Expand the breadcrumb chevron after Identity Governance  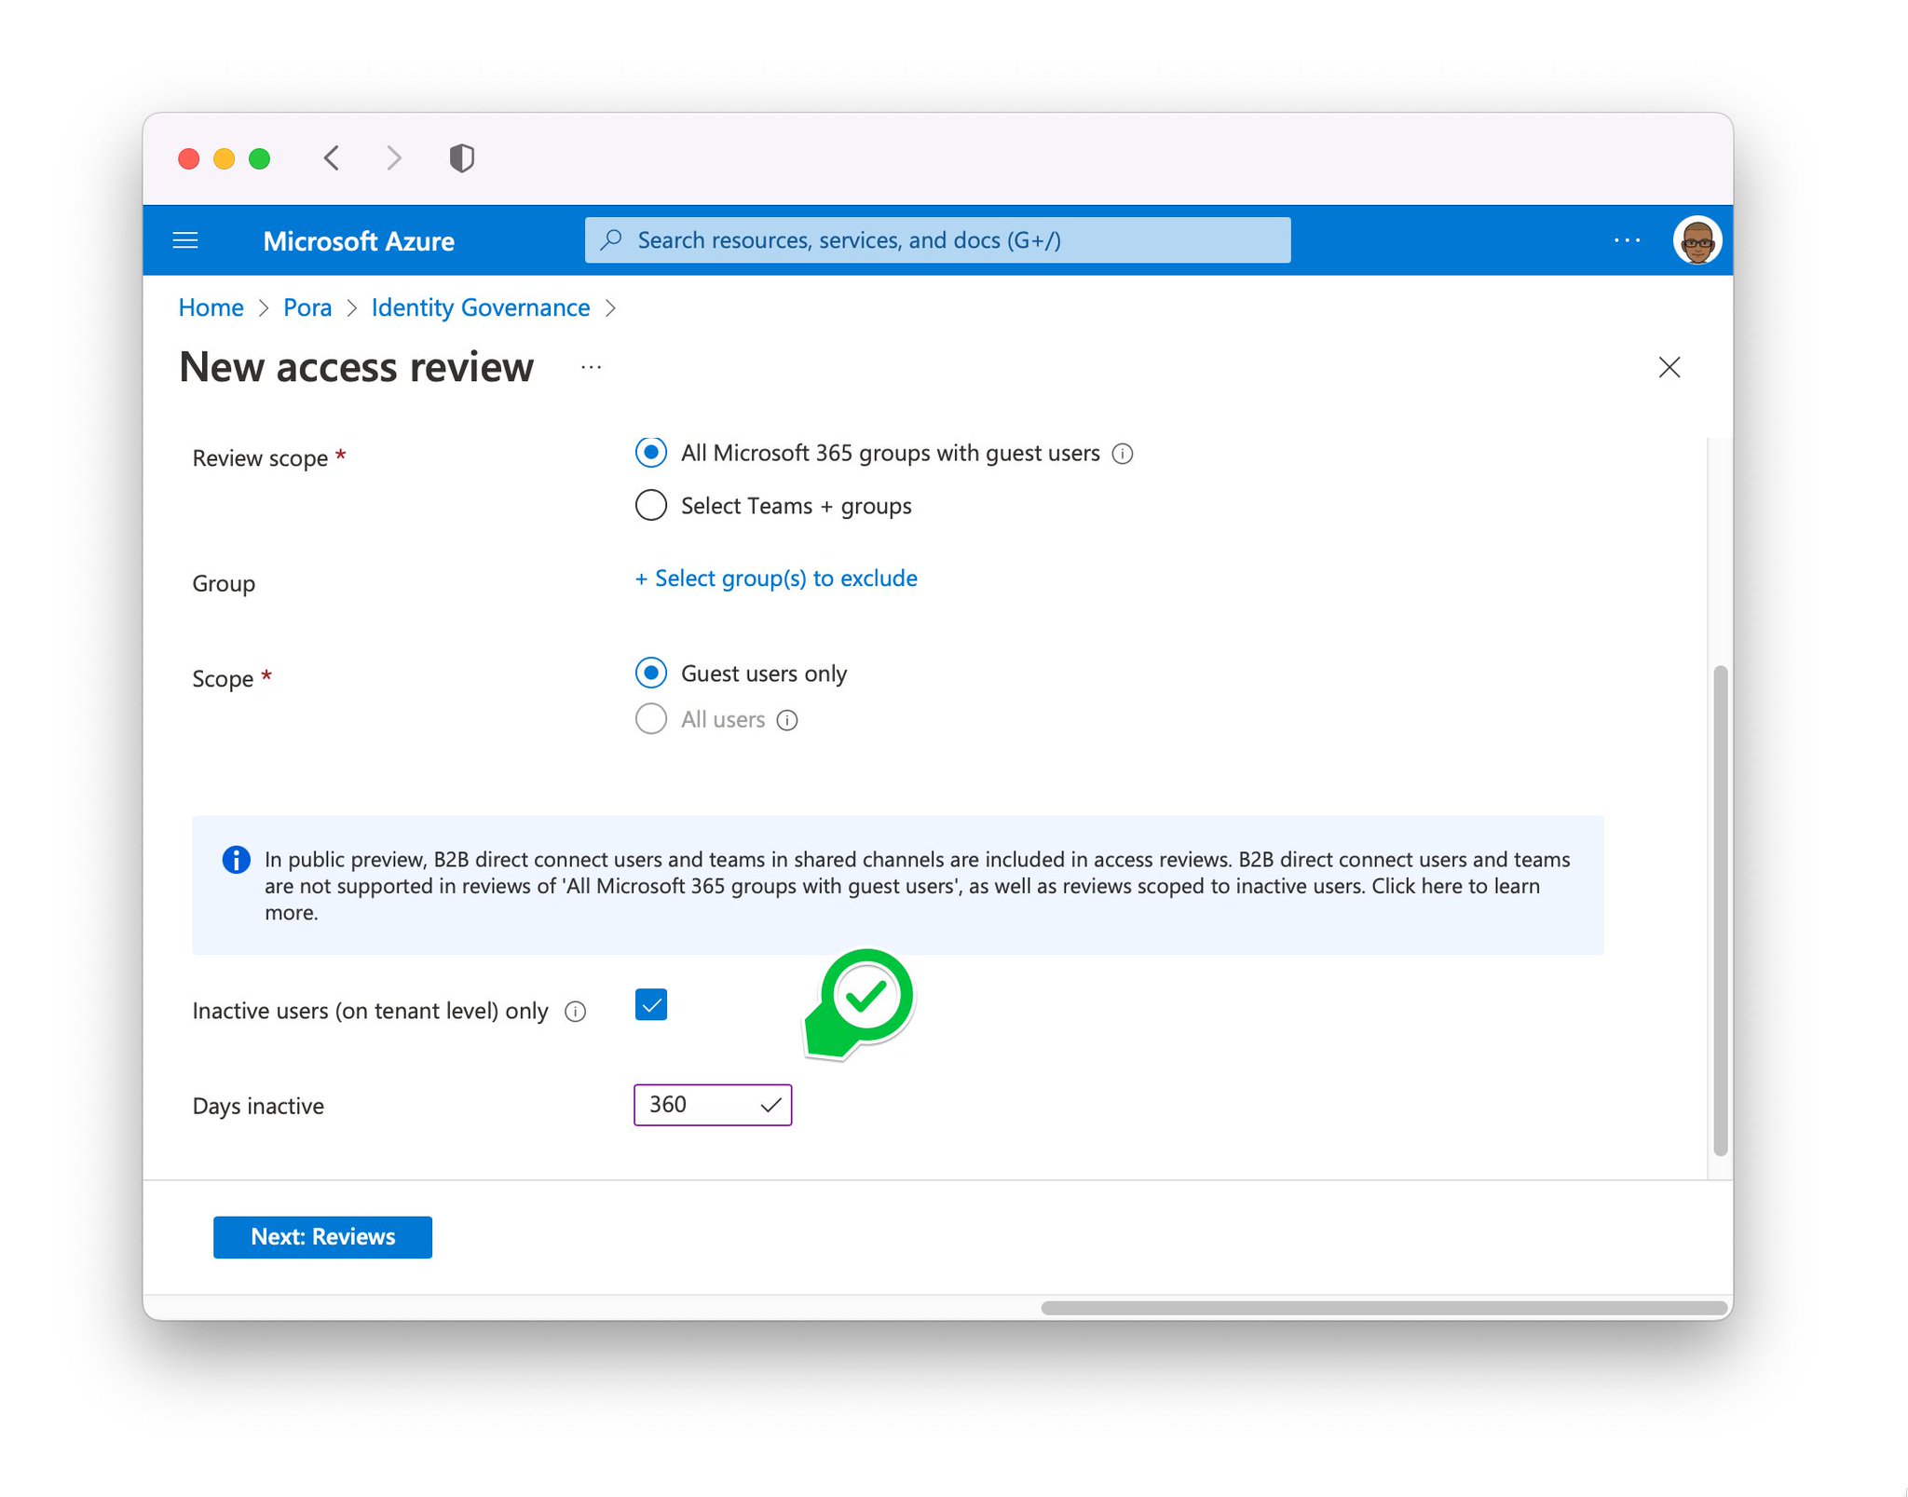[613, 307]
